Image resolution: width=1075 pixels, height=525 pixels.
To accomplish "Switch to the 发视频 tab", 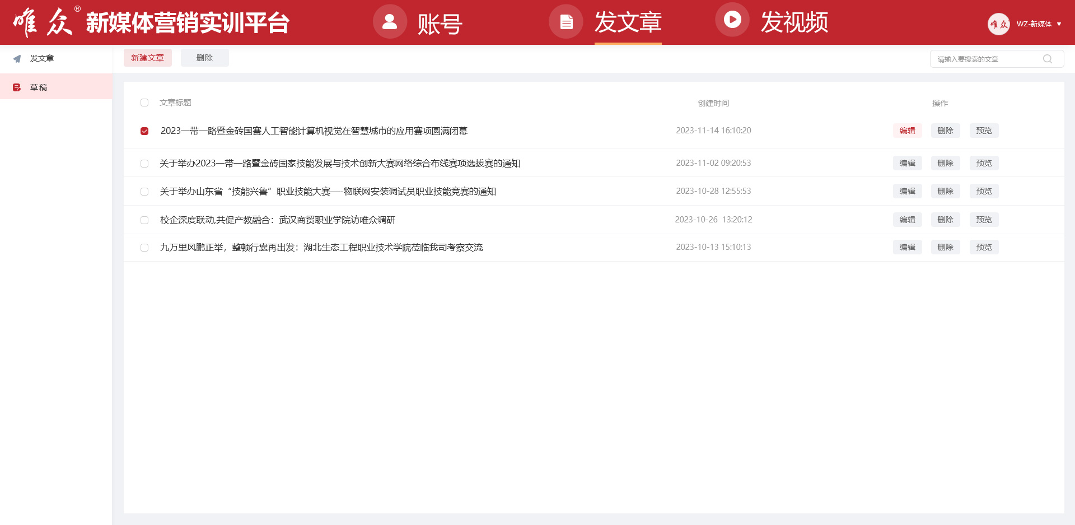I will (x=794, y=22).
